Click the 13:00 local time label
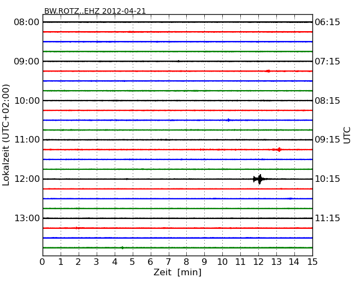 coord(27,218)
